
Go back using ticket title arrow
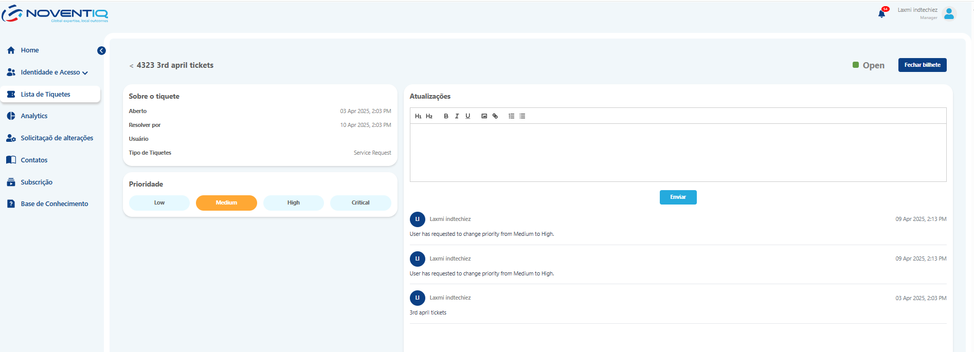(x=131, y=66)
